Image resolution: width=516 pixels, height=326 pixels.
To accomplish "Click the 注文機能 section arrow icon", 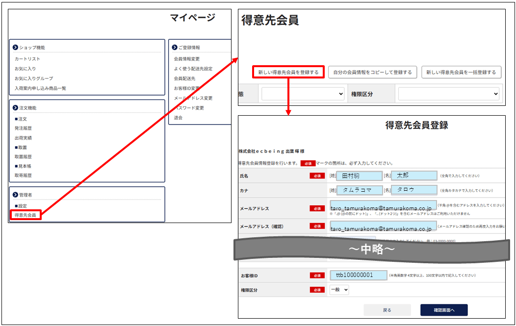I will pos(16,108).
